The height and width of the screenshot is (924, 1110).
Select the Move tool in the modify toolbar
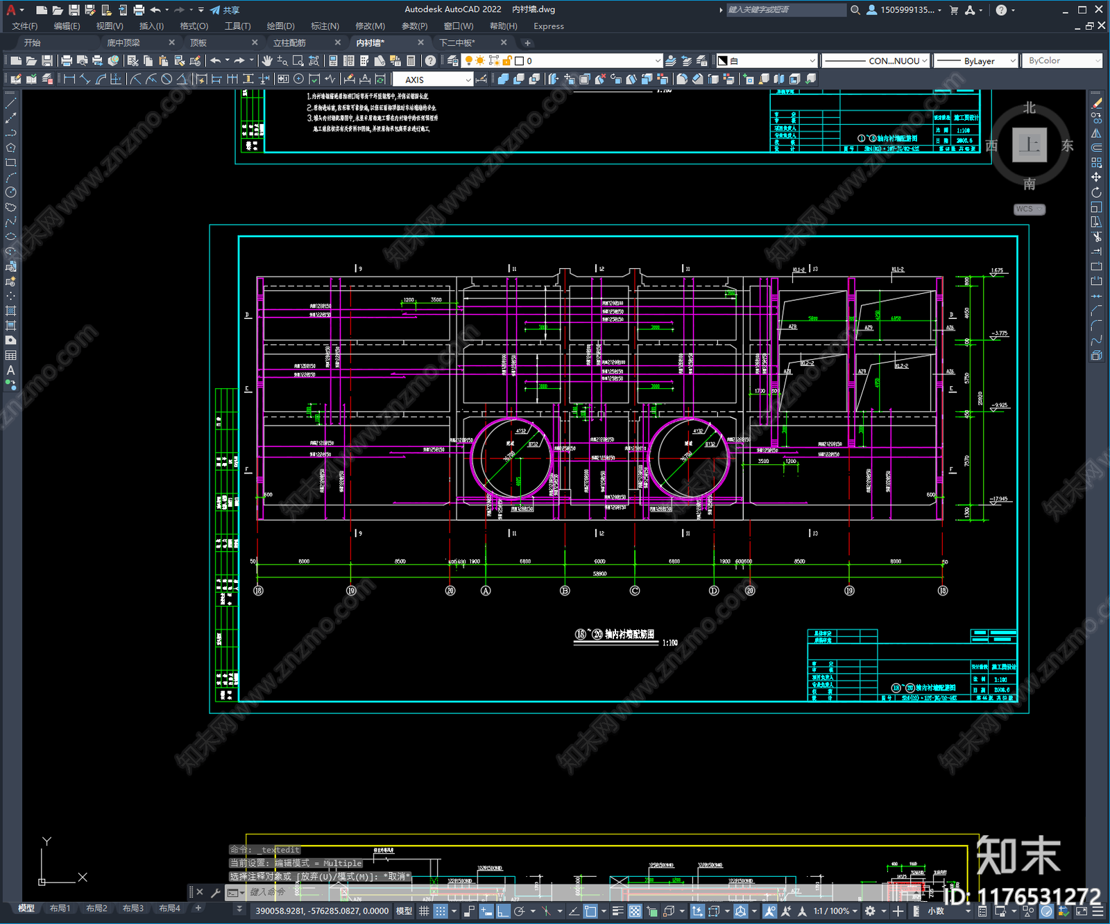tap(1097, 177)
